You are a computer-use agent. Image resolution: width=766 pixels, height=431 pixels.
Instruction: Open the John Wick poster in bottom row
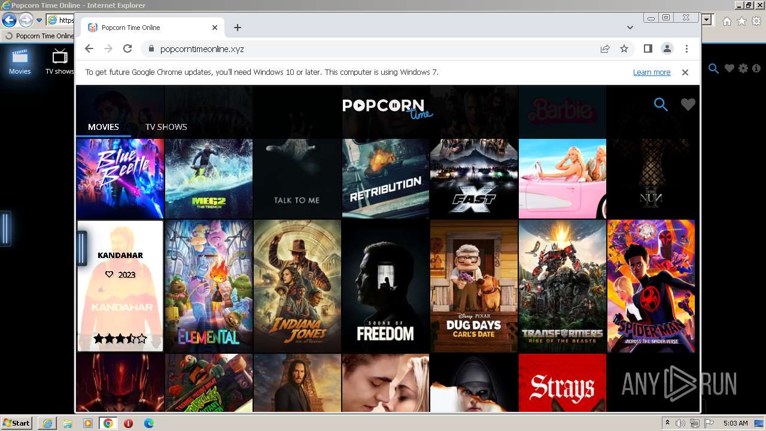tap(297, 383)
